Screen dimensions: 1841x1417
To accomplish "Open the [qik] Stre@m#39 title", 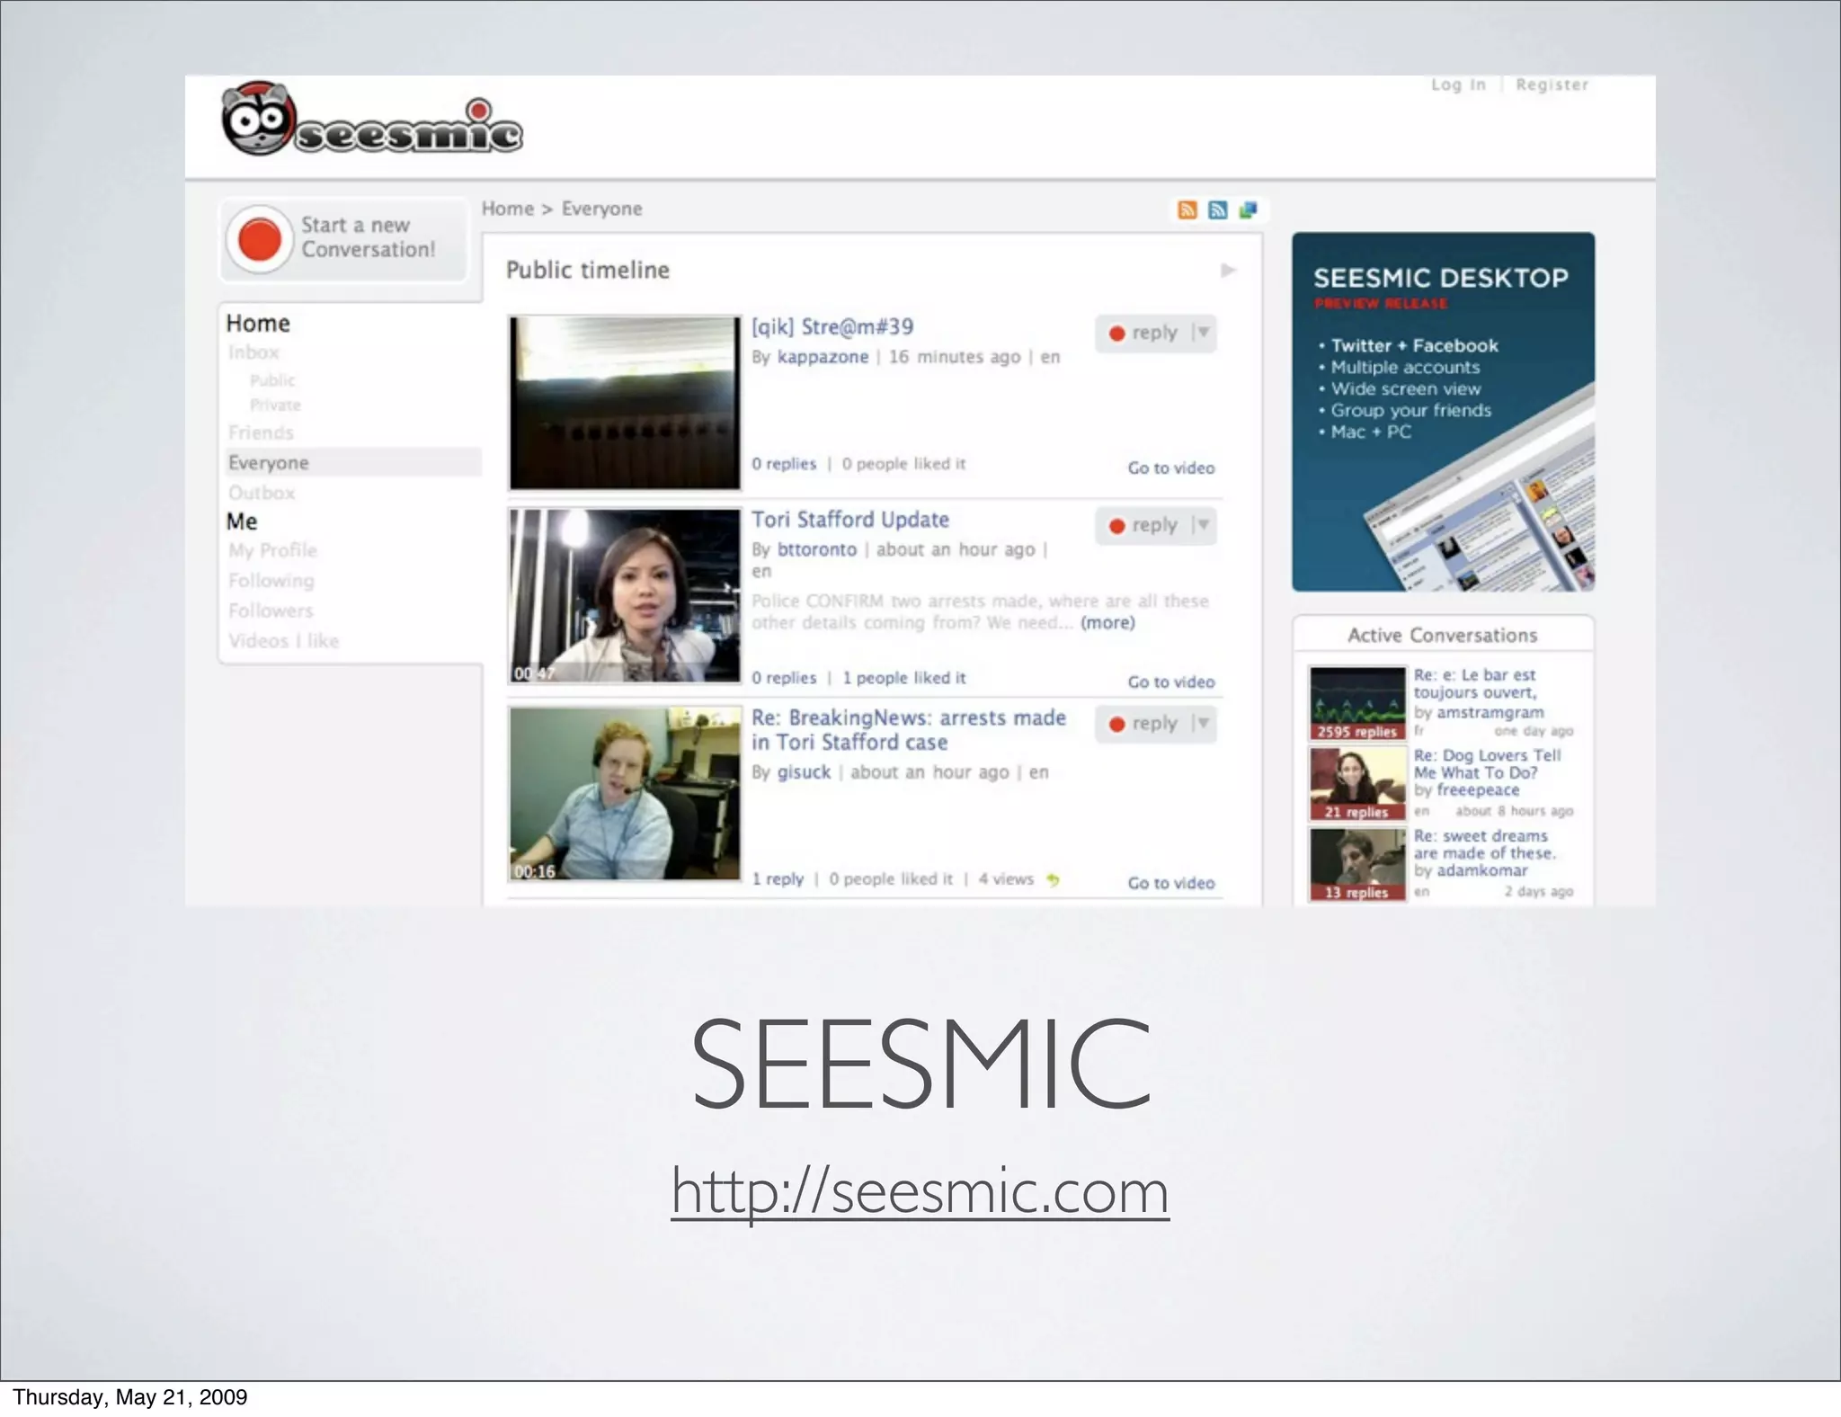I will pyautogui.click(x=832, y=327).
